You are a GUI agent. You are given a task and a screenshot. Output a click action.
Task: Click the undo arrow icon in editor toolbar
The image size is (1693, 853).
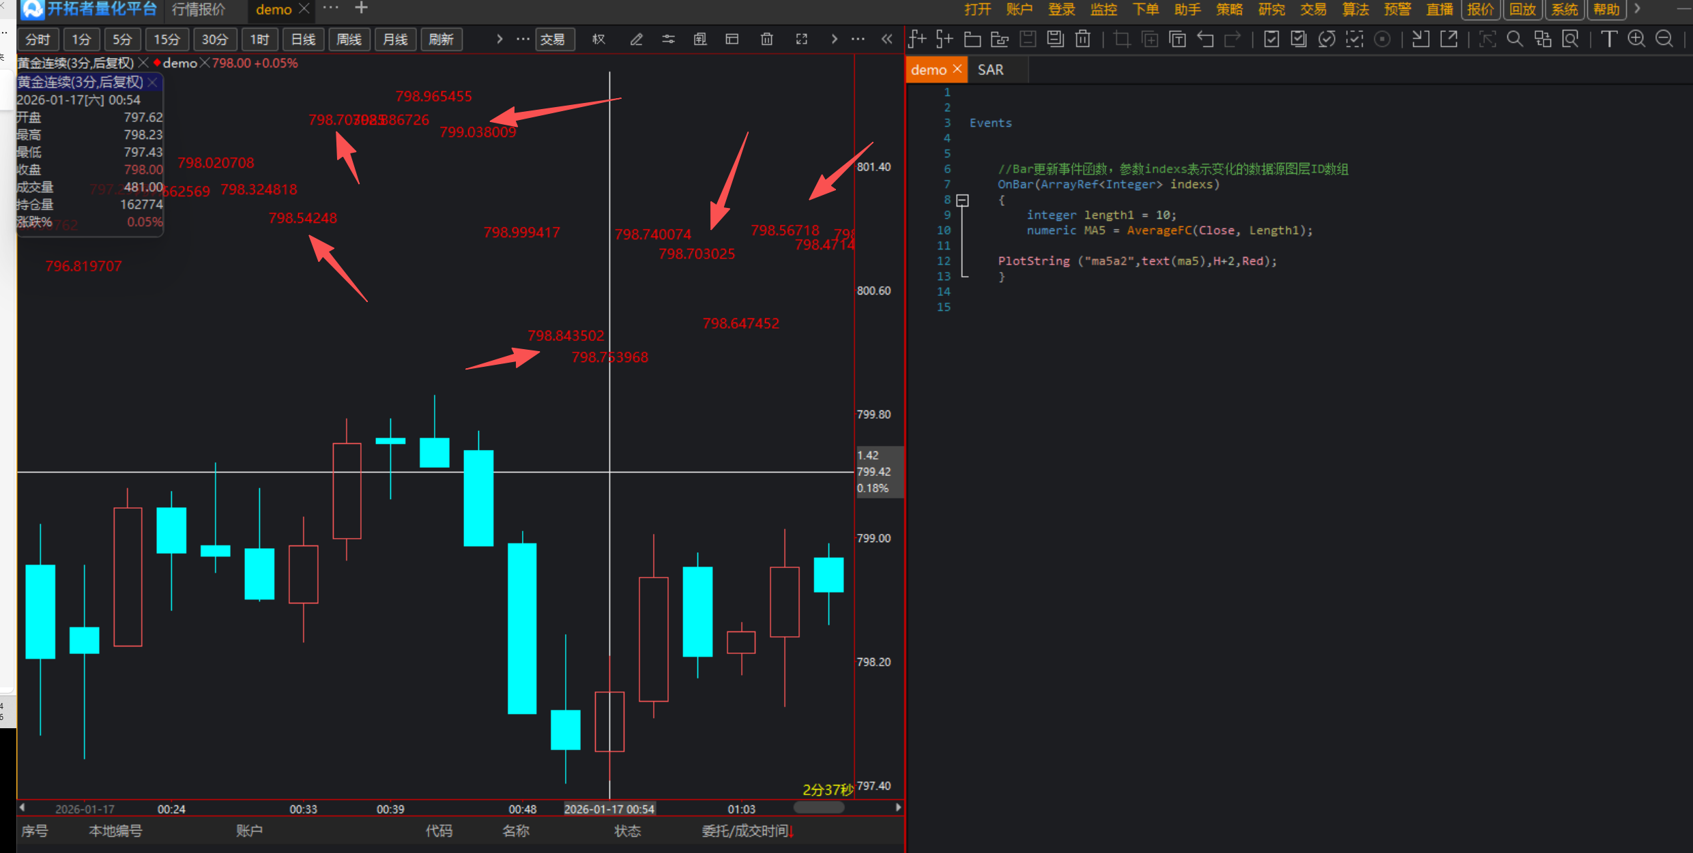pyautogui.click(x=1205, y=39)
